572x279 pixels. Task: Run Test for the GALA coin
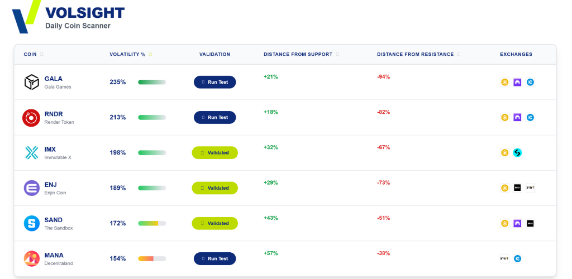click(214, 82)
